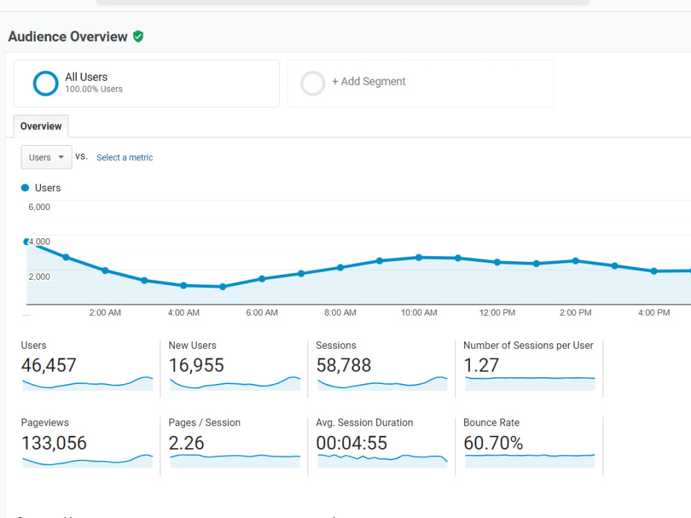Click the 2,000 y-axis label

pos(39,277)
